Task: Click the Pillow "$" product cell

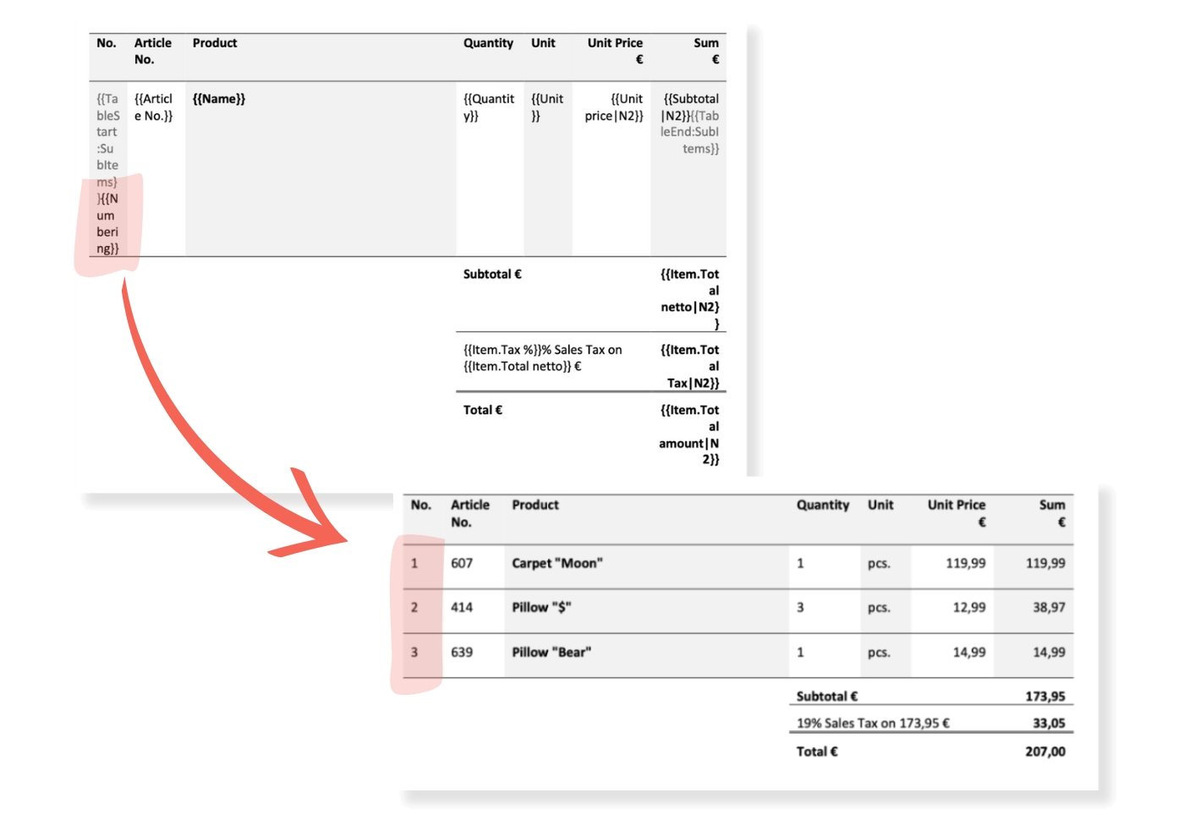Action: pyautogui.click(x=541, y=607)
